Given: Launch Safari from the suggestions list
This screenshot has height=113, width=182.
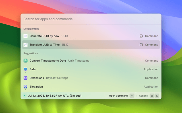Looking at the screenshot, I should tap(34, 69).
